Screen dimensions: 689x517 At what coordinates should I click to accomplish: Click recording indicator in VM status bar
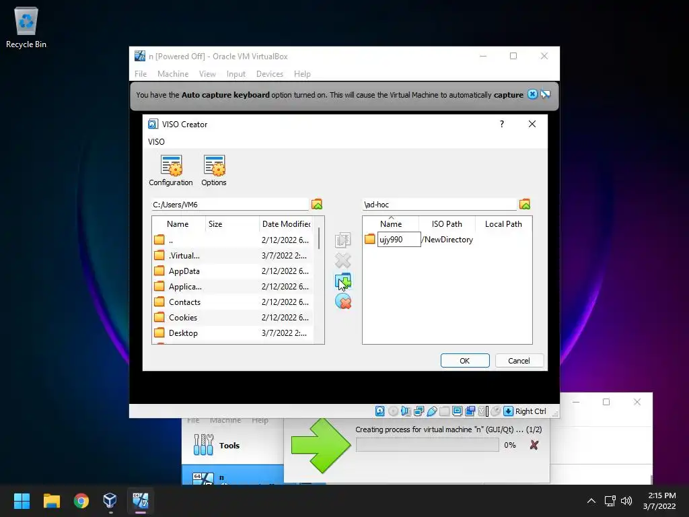[470, 411]
